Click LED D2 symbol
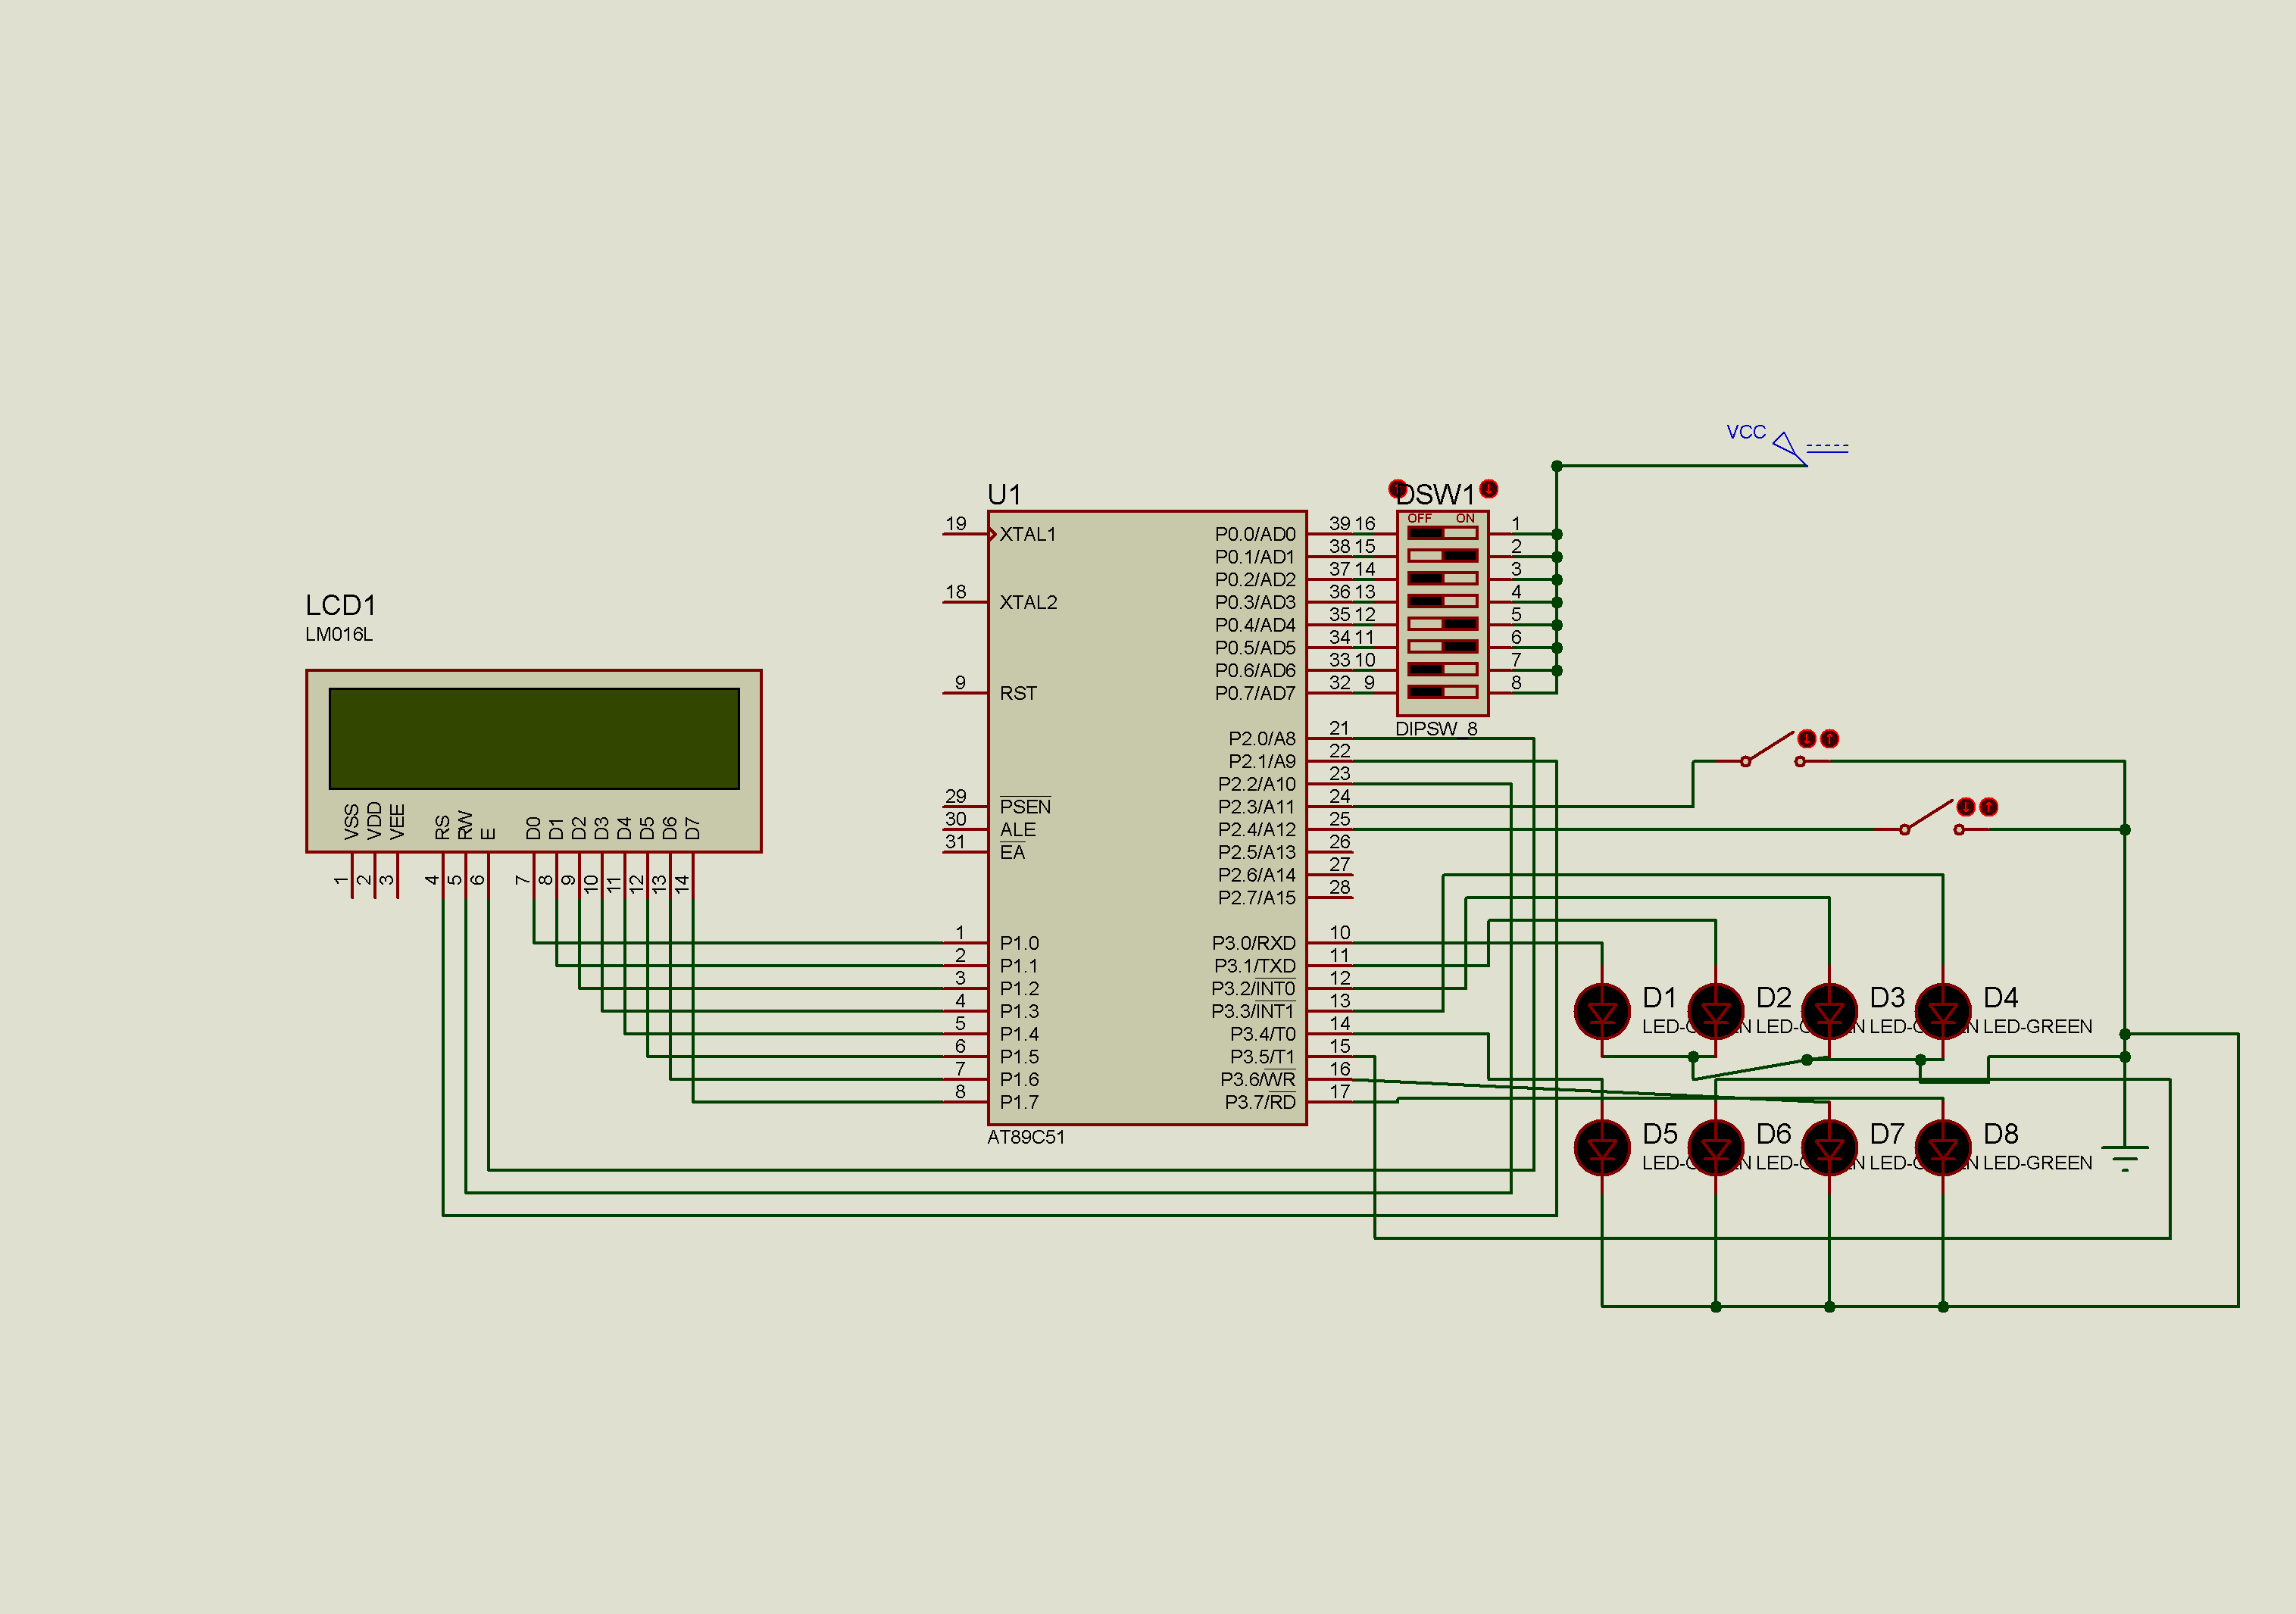This screenshot has height=1614, width=2296. [x=1716, y=1011]
